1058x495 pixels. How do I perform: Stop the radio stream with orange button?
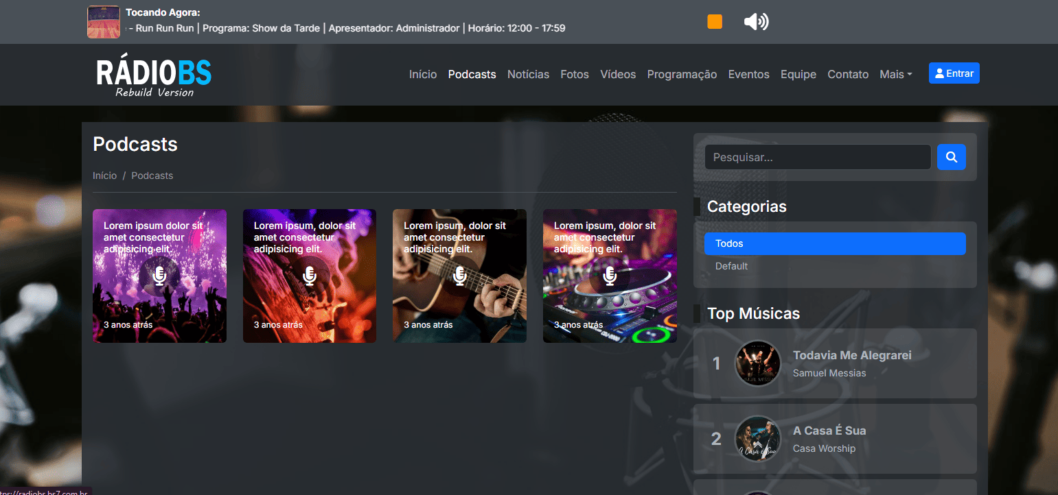pos(715,22)
